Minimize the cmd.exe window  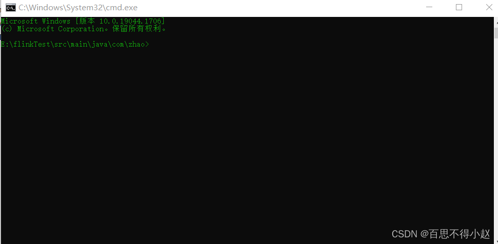point(429,8)
